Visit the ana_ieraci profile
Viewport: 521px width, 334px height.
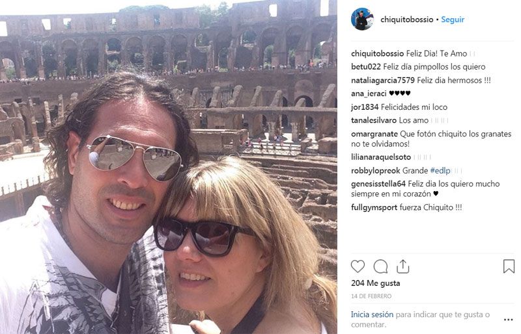point(369,94)
